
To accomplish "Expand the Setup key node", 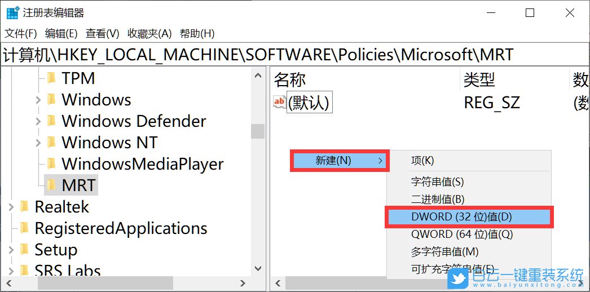I will click(11, 250).
